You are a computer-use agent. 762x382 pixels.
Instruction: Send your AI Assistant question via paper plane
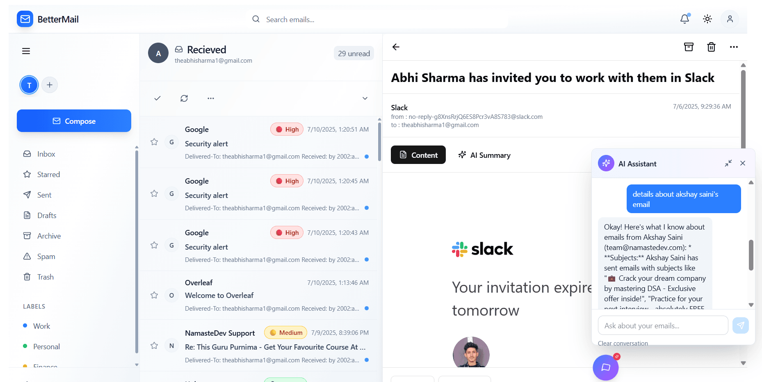741,325
